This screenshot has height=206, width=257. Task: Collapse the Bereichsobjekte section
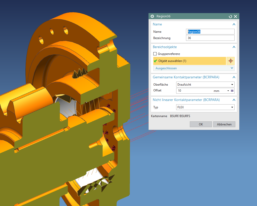coord(234,47)
